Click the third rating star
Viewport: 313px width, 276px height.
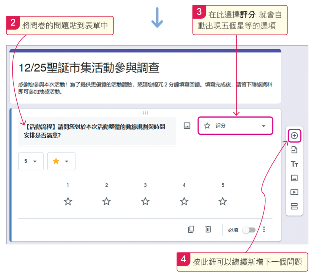click(145, 201)
